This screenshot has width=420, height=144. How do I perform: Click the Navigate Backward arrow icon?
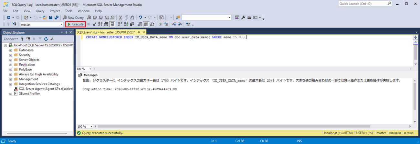pyautogui.click(x=8, y=17)
